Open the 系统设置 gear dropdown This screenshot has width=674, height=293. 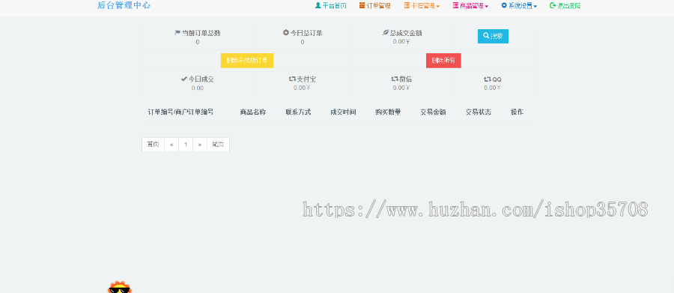tap(519, 5)
